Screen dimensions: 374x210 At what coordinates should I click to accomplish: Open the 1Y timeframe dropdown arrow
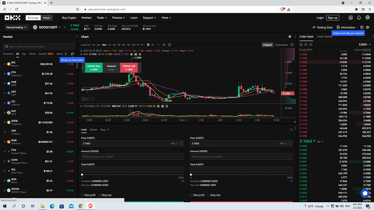coord(143,45)
